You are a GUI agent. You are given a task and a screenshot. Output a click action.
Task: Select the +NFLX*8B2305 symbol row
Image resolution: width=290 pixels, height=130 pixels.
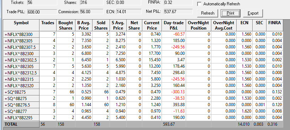point(21,41)
